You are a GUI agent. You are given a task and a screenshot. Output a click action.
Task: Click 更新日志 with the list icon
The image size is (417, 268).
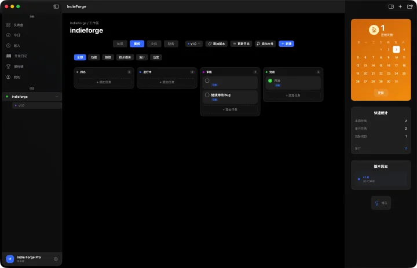(x=241, y=44)
